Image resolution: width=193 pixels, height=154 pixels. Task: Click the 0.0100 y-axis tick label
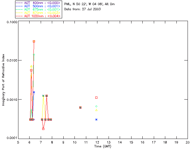click(12, 60)
